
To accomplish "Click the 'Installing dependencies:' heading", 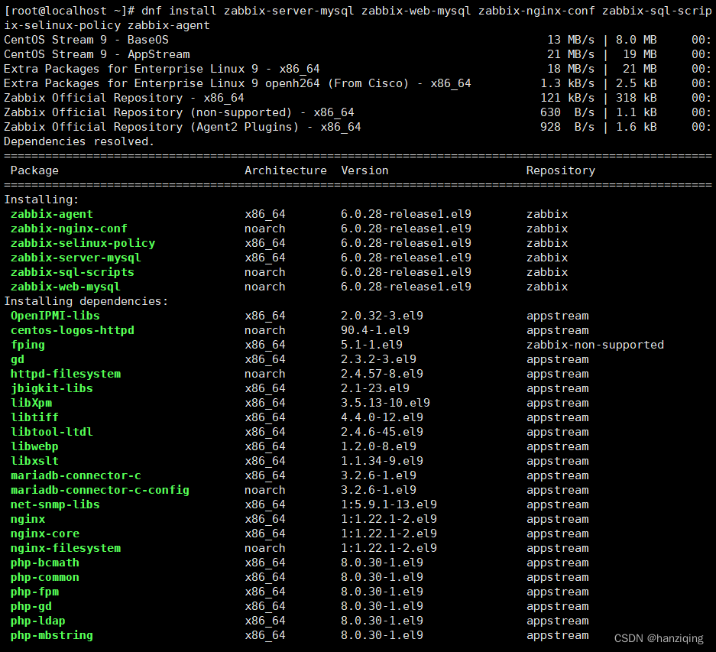I will pyautogui.click(x=86, y=301).
